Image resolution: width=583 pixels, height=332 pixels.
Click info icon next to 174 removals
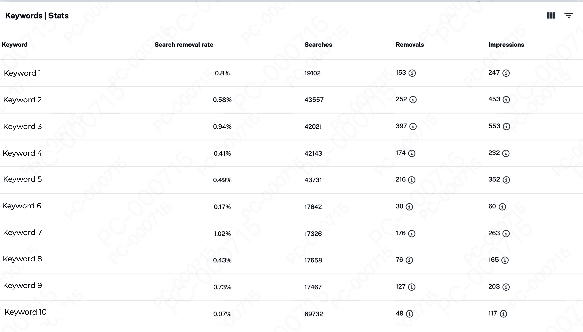412,153
